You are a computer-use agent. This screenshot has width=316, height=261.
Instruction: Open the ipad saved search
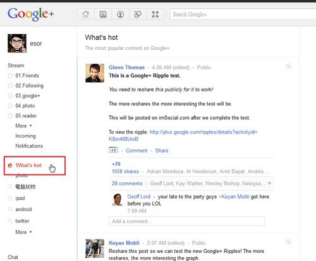coord(20,198)
